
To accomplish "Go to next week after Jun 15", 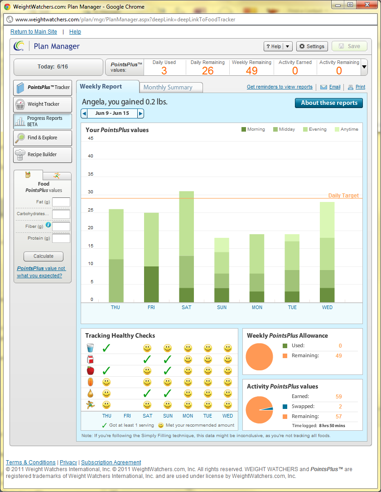I will [140, 113].
